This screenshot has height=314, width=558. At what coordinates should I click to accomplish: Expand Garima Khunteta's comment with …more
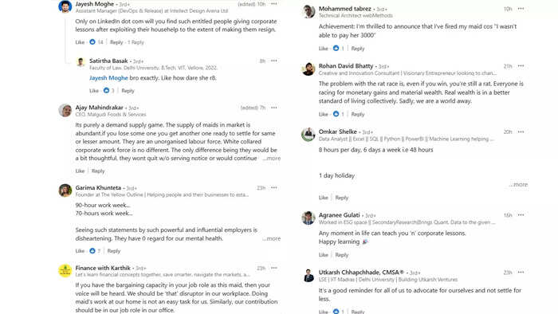[272, 238]
